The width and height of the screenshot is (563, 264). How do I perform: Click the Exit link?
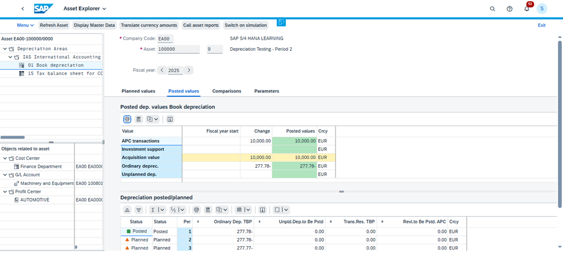pyautogui.click(x=542, y=25)
